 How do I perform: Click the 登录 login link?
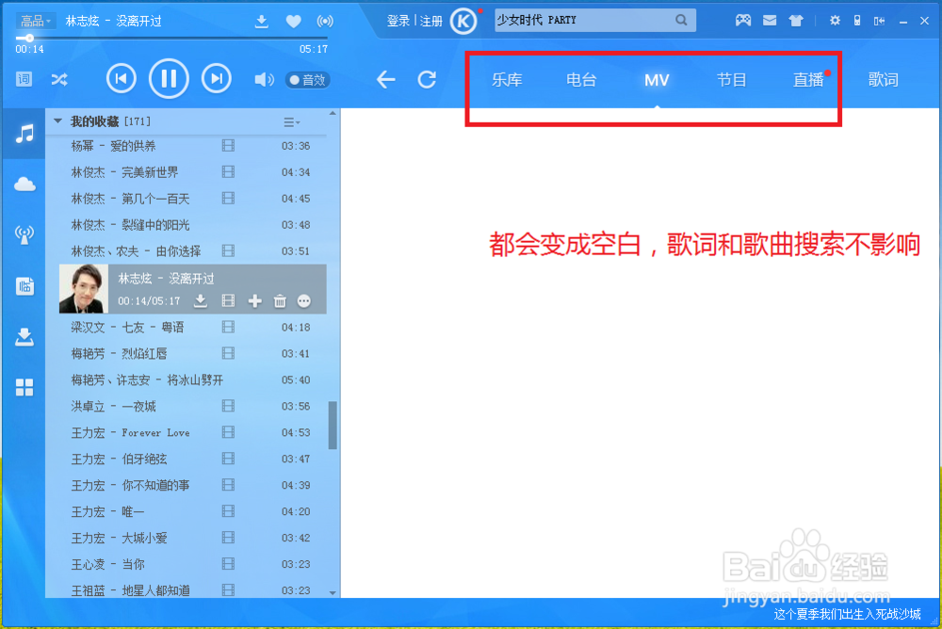coord(398,22)
